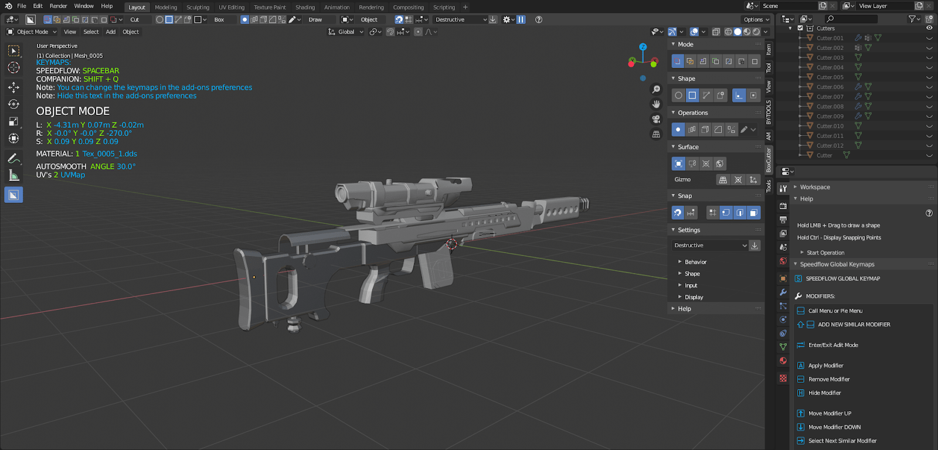Uncheck the Cutters collection checkbox
Image resolution: width=938 pixels, height=450 pixels.
point(800,28)
